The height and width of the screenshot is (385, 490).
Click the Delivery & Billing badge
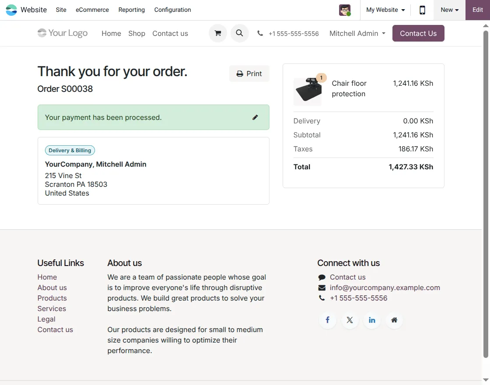70,150
